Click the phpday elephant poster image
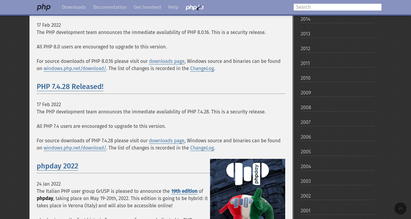The height and width of the screenshot is (219, 411). 248,189
